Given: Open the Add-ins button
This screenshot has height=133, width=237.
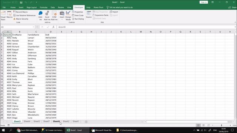Looking at the screenshot, I should 40,16.
